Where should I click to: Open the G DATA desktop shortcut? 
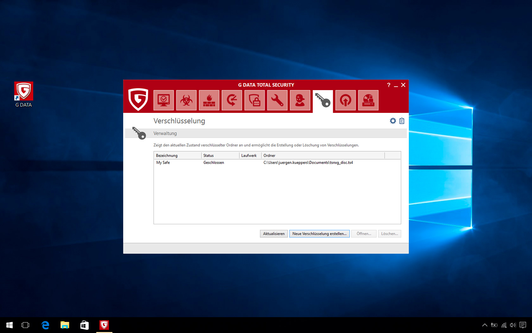(x=24, y=95)
